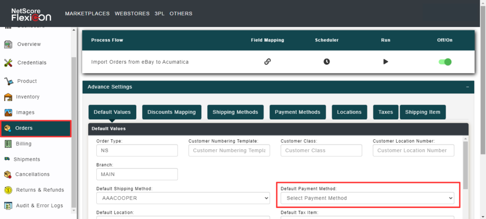Click the Returns & Refunds coin icon
Image resolution: width=486 pixels, height=219 pixels.
tap(8, 190)
